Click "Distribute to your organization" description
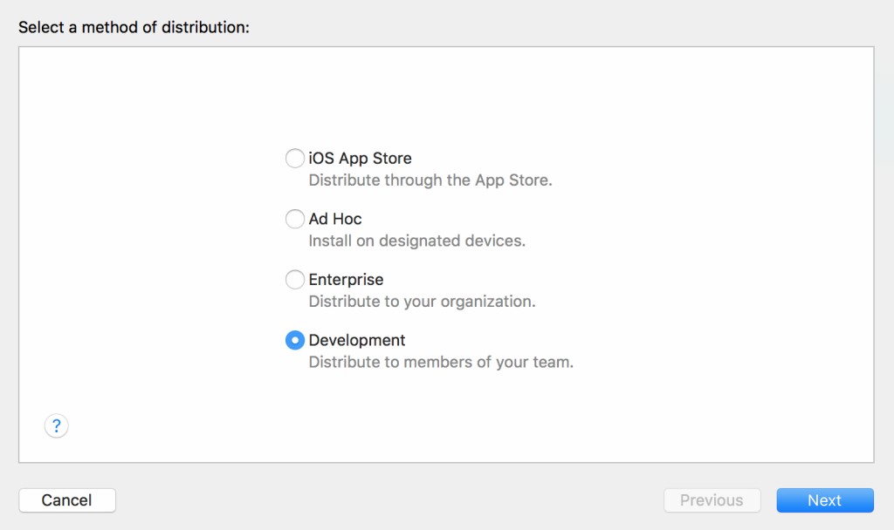This screenshot has width=894, height=530. pyautogui.click(x=422, y=302)
